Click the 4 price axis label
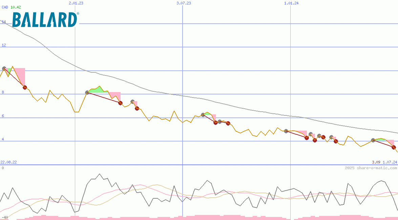The image size is (398, 220). coord(3,139)
